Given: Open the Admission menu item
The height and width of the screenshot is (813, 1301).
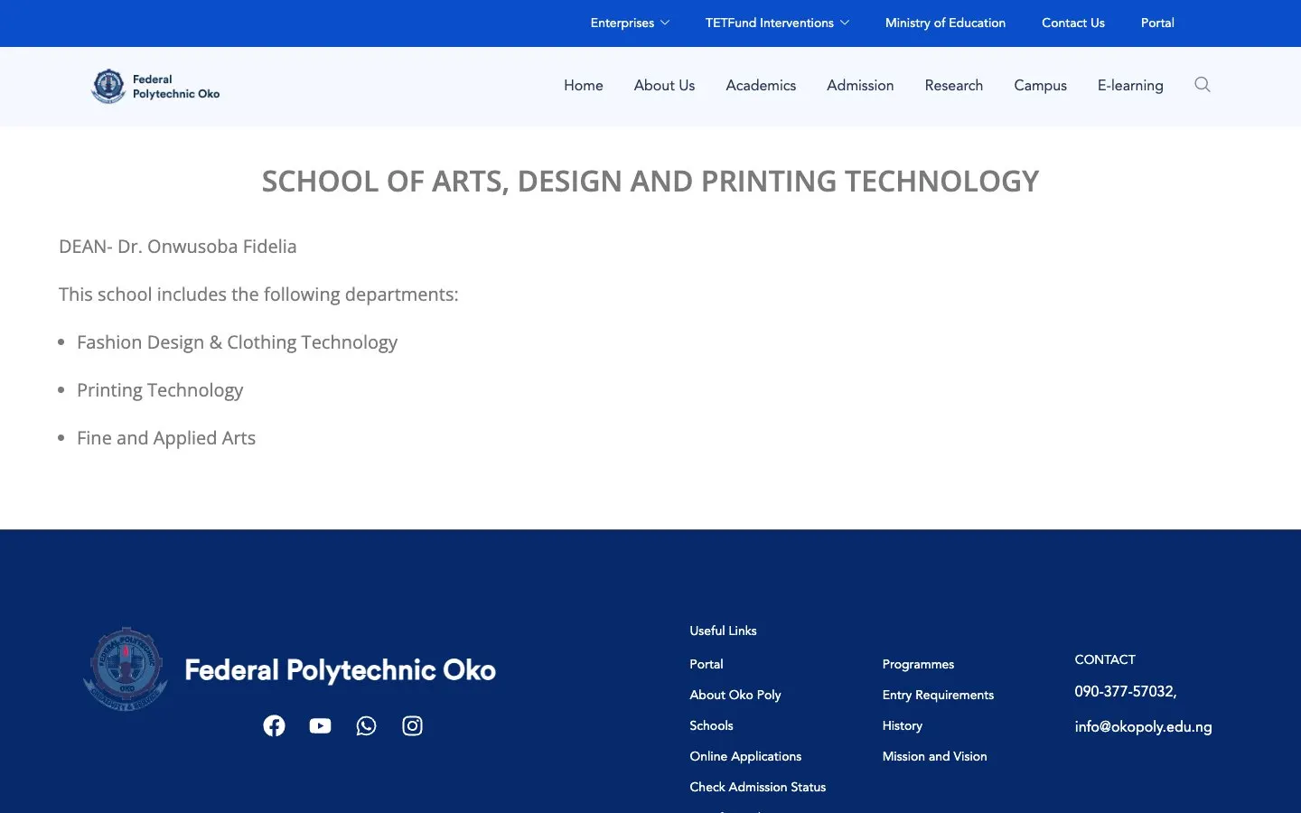Looking at the screenshot, I should point(860,85).
